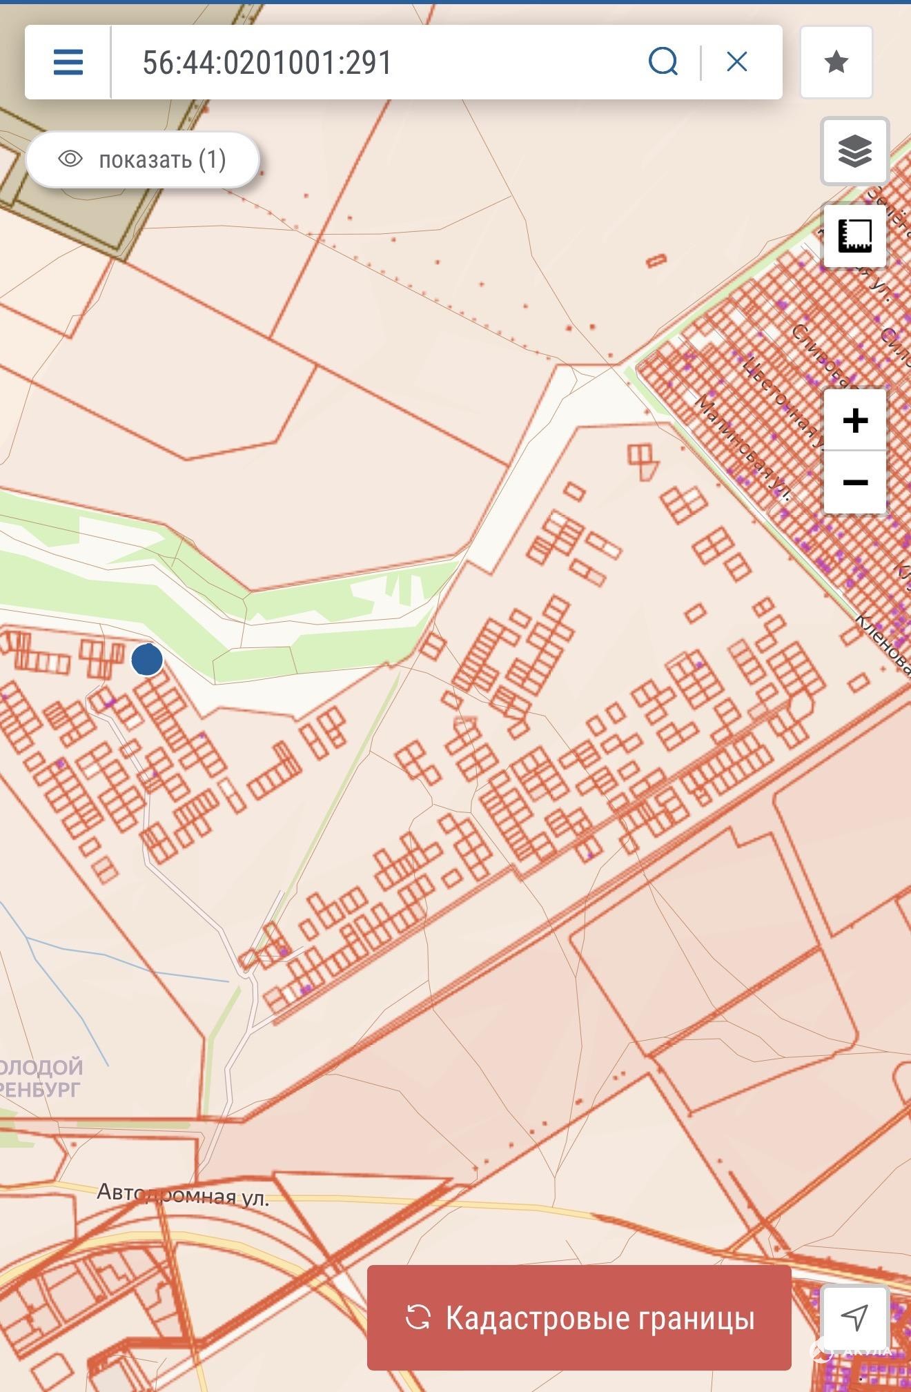Click the search magnifier icon
The image size is (911, 1392).
663,63
